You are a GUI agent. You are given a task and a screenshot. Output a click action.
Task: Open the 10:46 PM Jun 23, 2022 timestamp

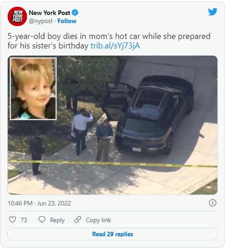39,203
